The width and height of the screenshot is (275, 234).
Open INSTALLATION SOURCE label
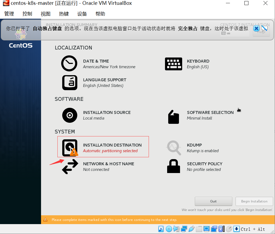tap(107, 112)
